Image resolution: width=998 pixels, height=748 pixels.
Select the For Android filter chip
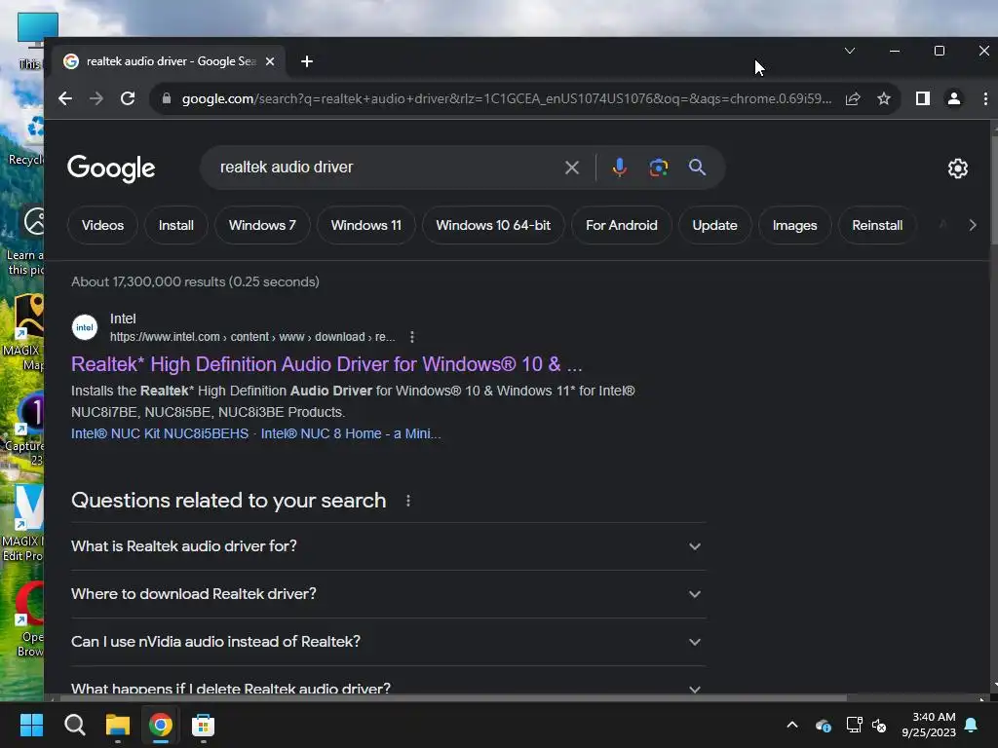pos(621,225)
